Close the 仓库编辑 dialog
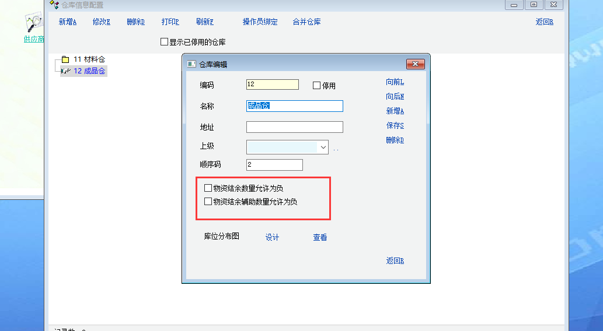Image resolution: width=603 pixels, height=331 pixels. (x=415, y=64)
